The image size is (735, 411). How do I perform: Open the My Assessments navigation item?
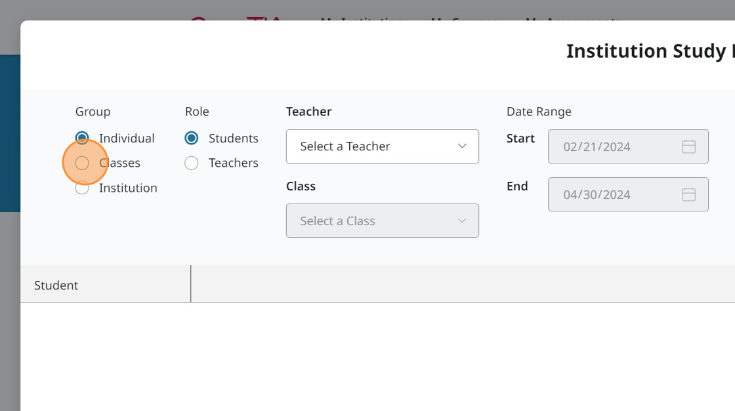coord(573,18)
